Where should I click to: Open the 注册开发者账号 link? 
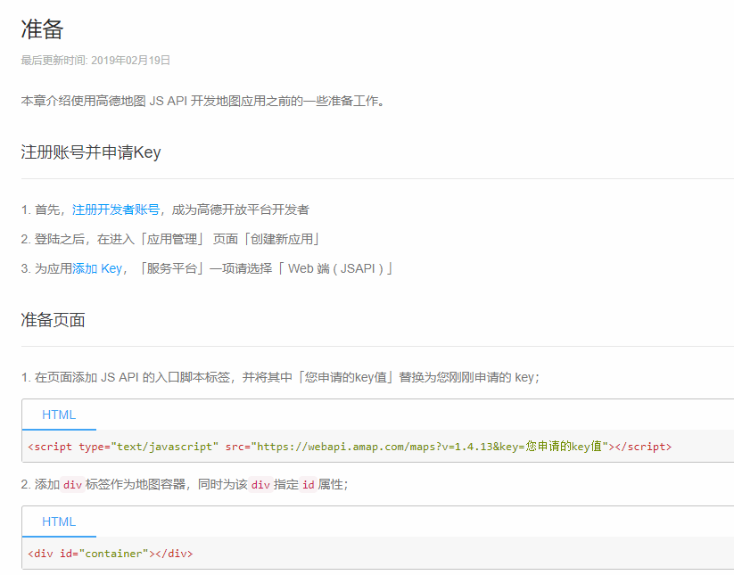[x=116, y=209]
